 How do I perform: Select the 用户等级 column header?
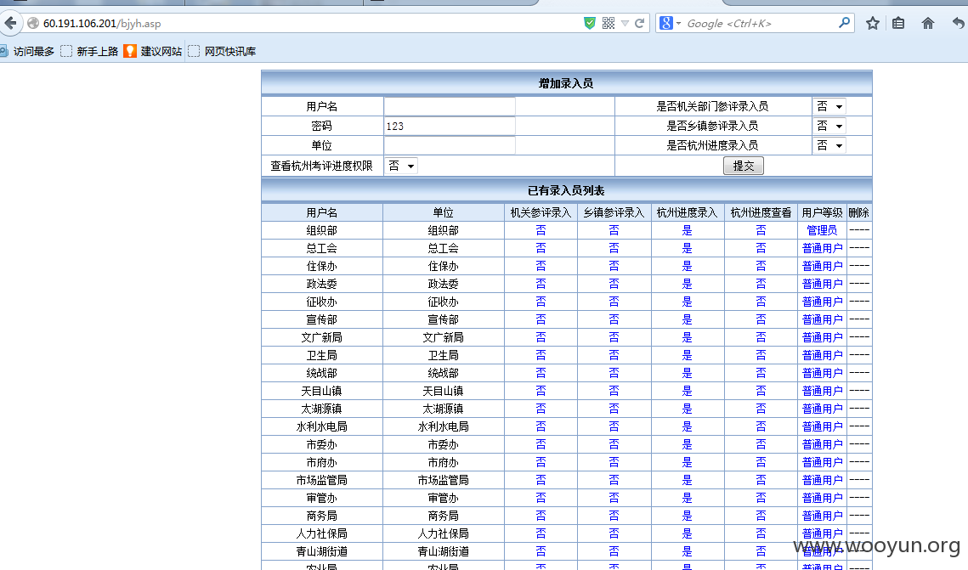[x=822, y=212]
